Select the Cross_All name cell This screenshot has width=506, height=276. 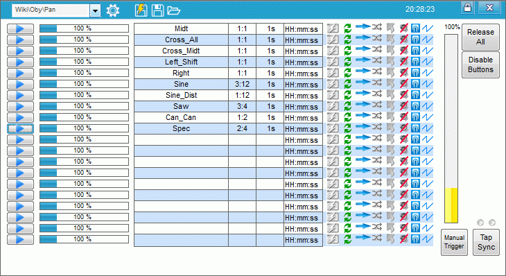click(181, 40)
